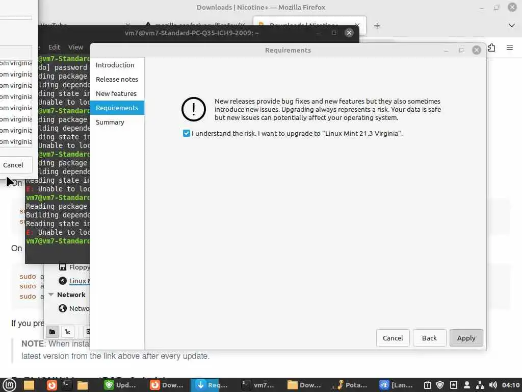Screen dimensions: 522x392
Task: Click Cancel in the Requirements dialog
Action: [393, 338]
